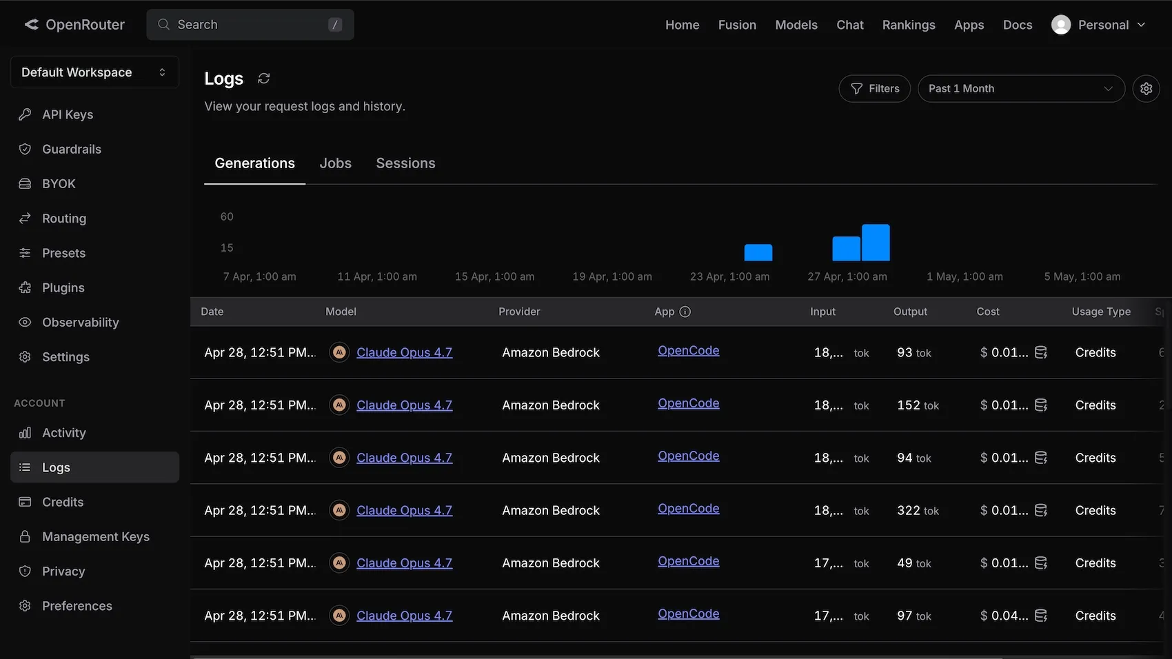The image size is (1172, 659).
Task: Switch to the Generations tab
Action: [x=254, y=163]
